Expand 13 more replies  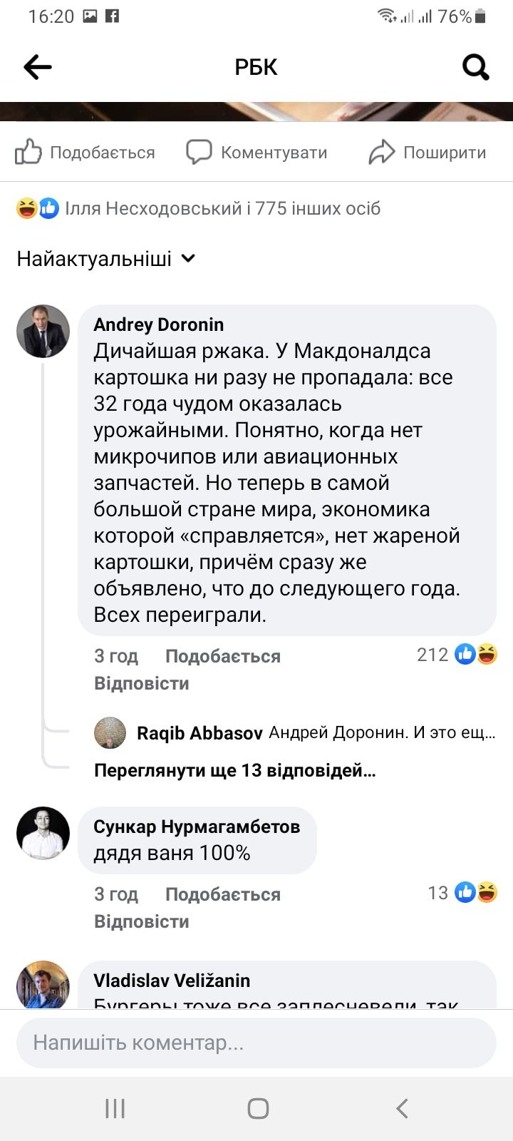point(234,770)
